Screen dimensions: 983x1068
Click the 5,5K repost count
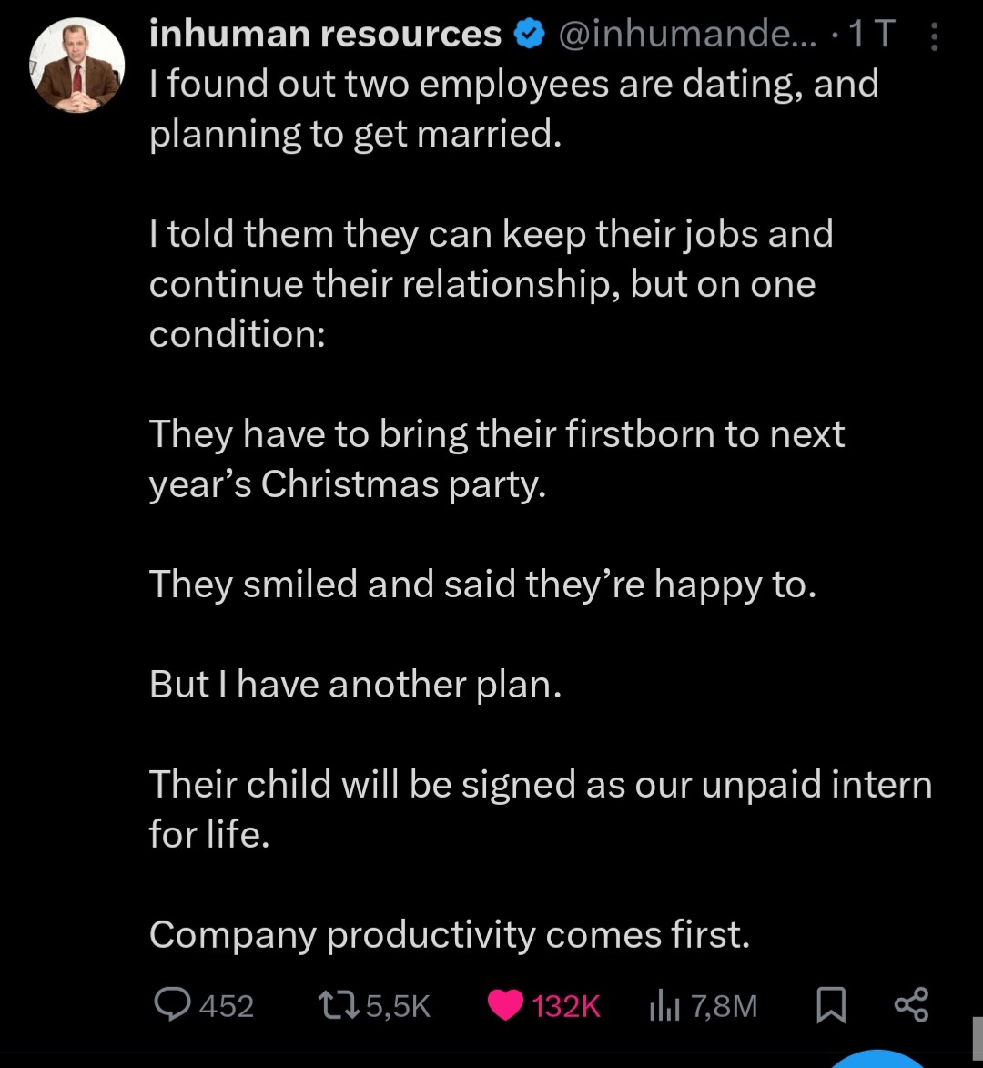(397, 1005)
